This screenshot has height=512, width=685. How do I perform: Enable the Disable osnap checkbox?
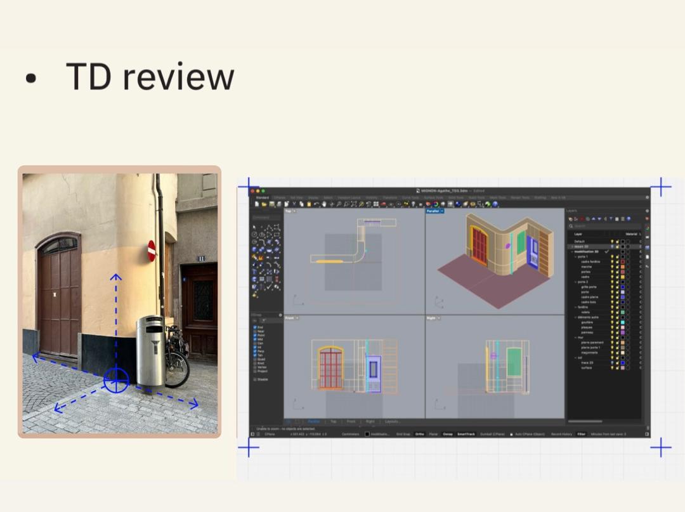(x=255, y=379)
